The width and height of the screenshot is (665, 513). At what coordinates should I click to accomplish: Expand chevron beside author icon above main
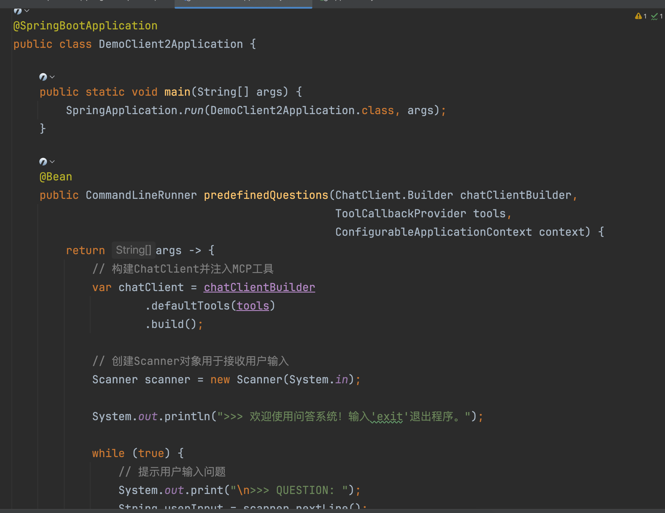tap(52, 77)
